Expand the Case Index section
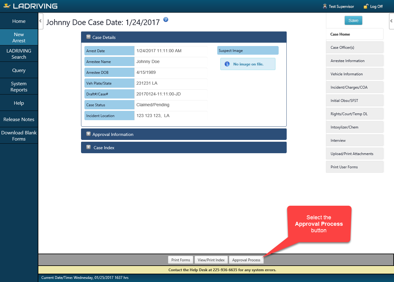The width and height of the screenshot is (394, 282). click(88, 147)
